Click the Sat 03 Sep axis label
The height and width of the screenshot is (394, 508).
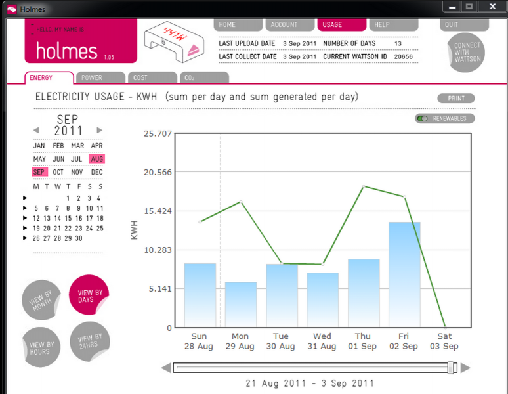click(x=444, y=341)
